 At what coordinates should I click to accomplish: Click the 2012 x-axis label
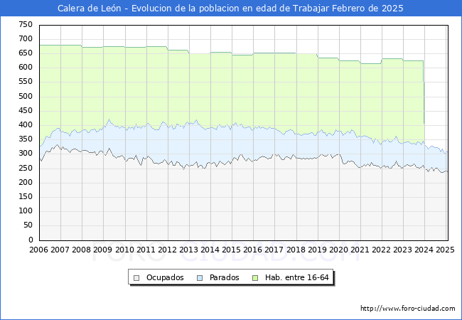click(167, 250)
